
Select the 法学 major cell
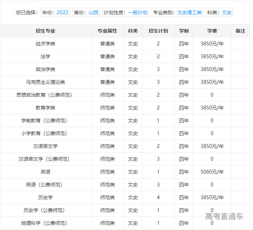[45, 56]
